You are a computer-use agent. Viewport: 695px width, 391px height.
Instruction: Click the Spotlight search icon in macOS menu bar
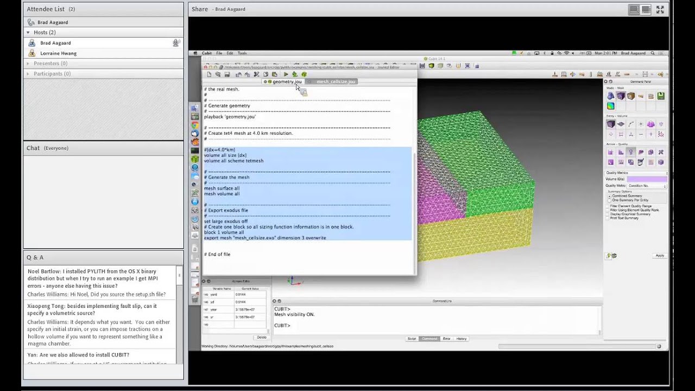pos(653,53)
